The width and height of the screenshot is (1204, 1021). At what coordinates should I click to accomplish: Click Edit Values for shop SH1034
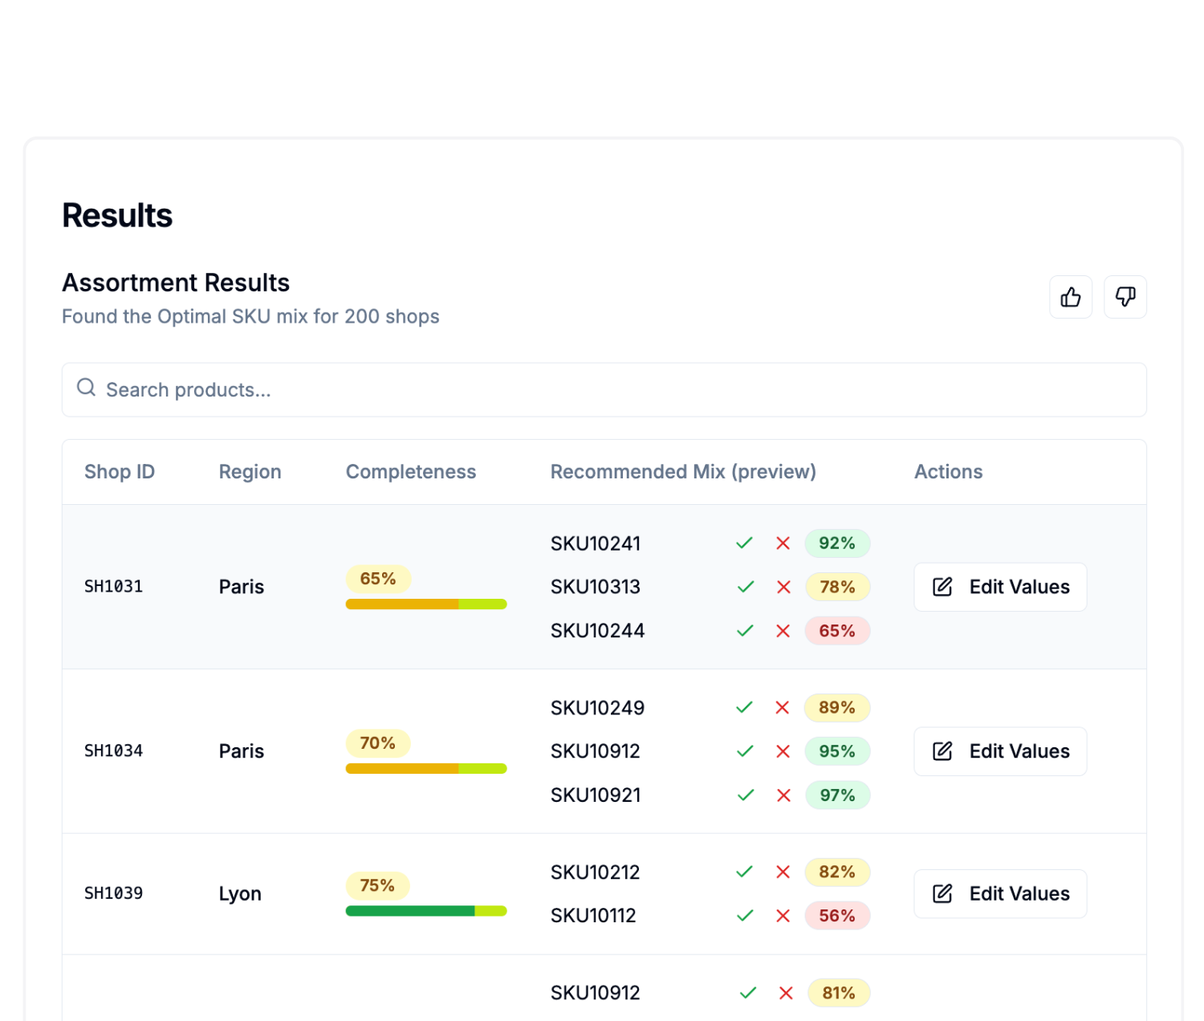pyautogui.click(x=1000, y=751)
